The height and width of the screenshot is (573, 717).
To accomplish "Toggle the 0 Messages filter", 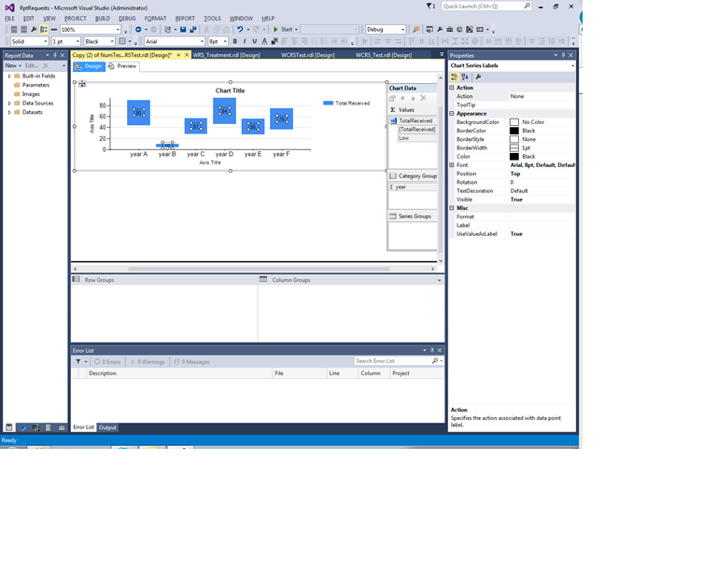I will [x=191, y=361].
